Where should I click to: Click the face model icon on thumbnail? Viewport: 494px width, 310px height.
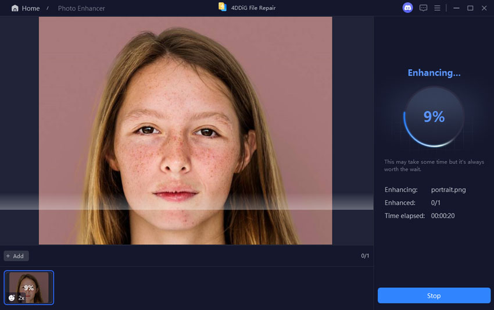[x=12, y=298]
